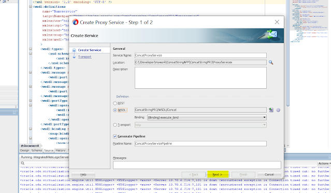This screenshot has height=193, width=331.
Task: Click the Location path field
Action: click(x=200, y=62)
